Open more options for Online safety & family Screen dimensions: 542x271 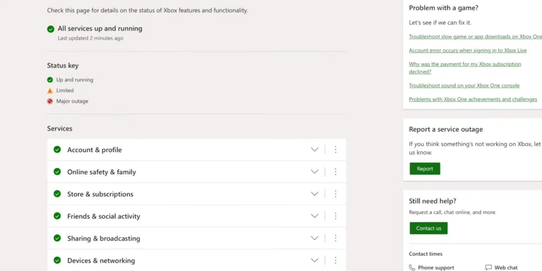335,172
